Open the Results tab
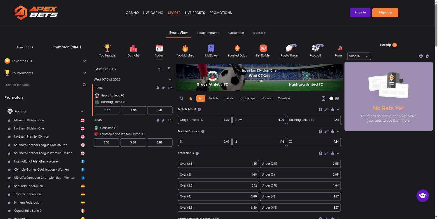 [259, 33]
